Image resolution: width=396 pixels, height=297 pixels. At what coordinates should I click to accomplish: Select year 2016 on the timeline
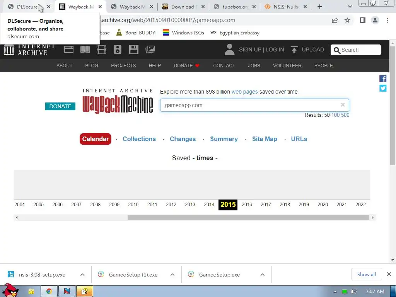(247, 205)
